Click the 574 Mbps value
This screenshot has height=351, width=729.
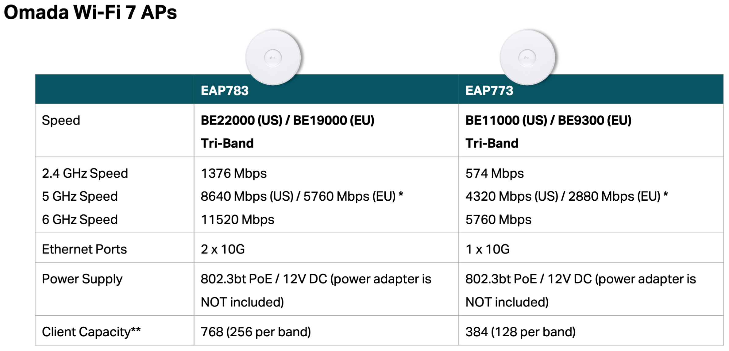coord(494,173)
